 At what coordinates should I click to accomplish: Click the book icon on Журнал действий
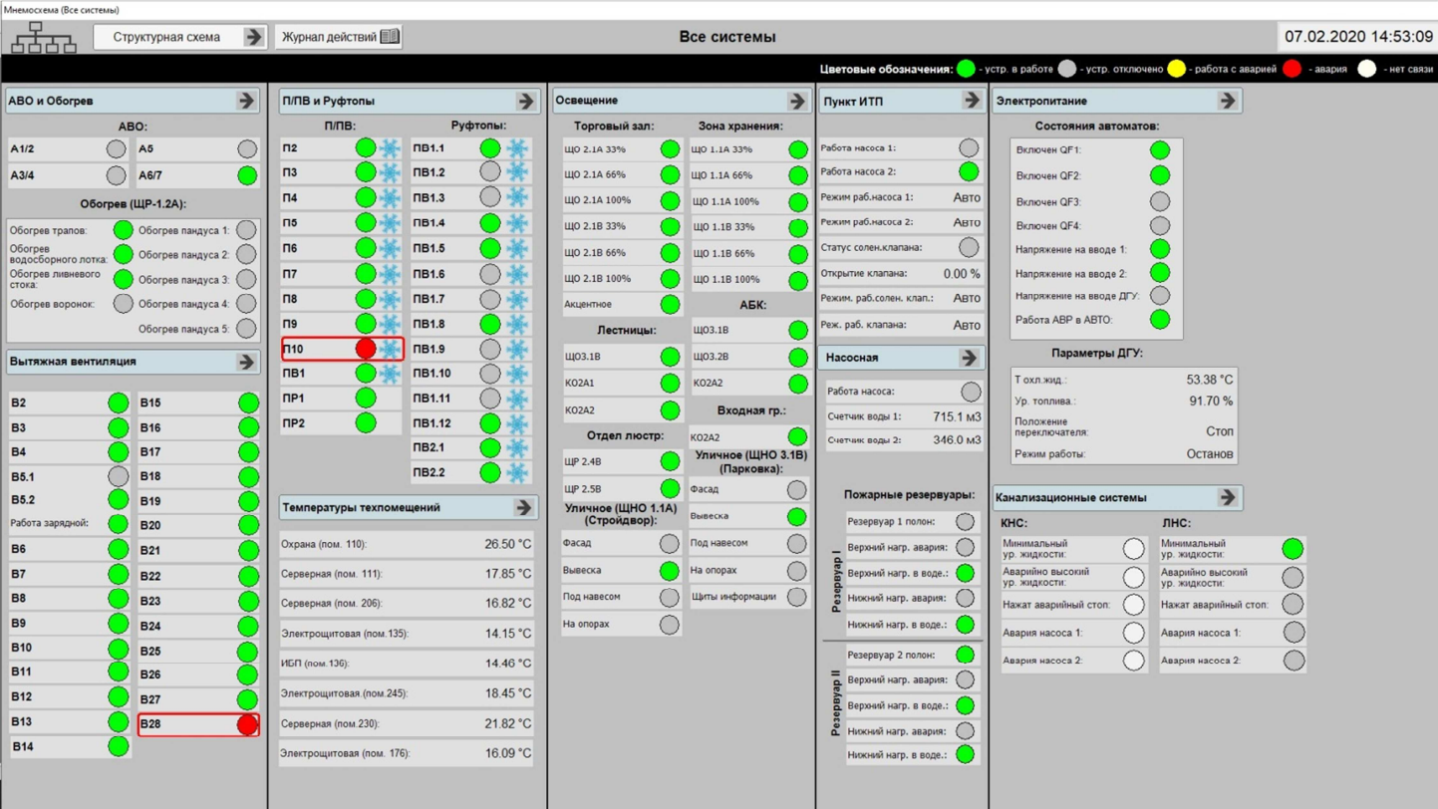tap(390, 37)
